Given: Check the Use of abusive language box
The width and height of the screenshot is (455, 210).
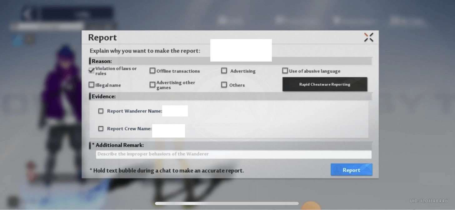Looking at the screenshot, I should (285, 71).
